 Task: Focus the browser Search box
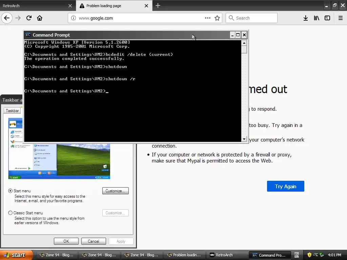252,18
